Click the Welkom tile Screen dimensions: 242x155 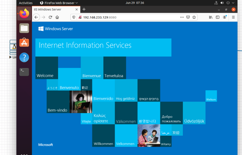tap(211, 96)
